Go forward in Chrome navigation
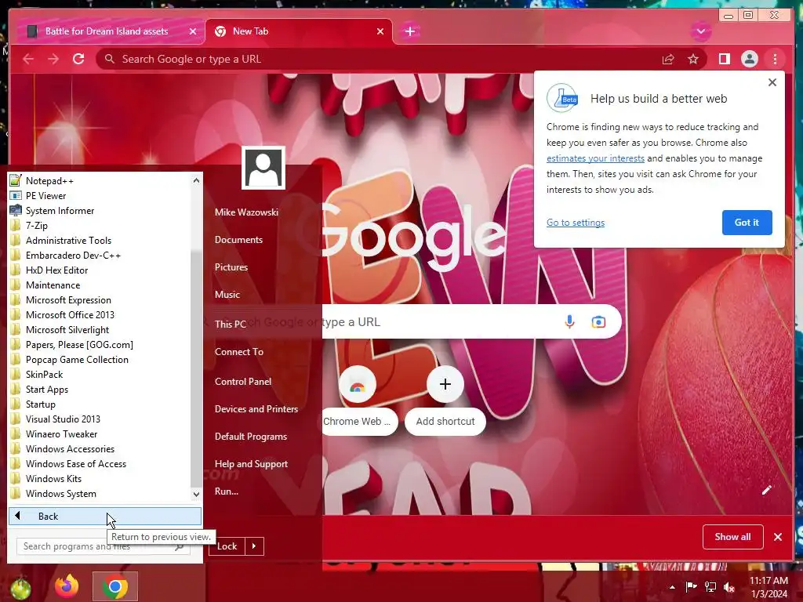Viewport: 803px width, 602px height. coord(53,59)
